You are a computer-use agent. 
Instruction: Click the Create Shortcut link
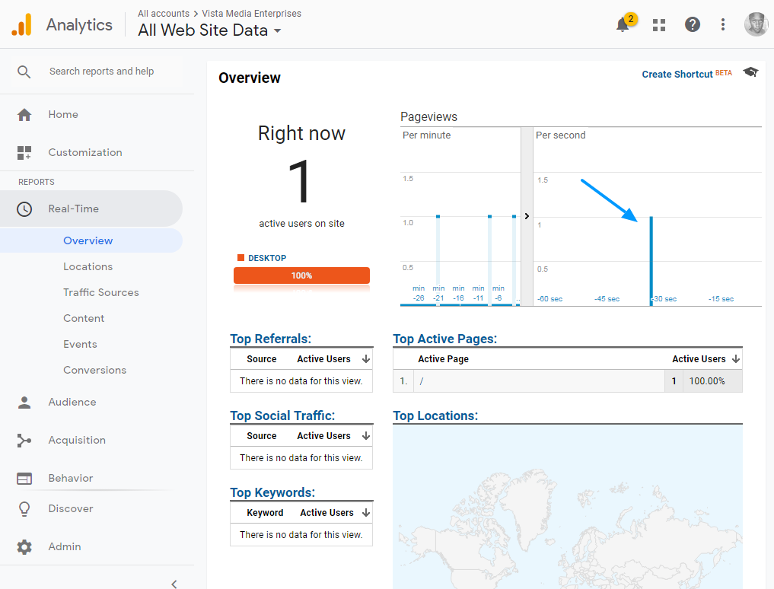677,74
